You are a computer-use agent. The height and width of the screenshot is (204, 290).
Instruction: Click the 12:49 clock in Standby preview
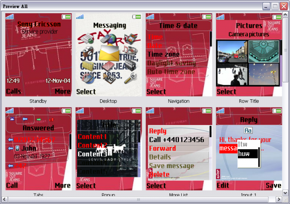tap(13, 81)
